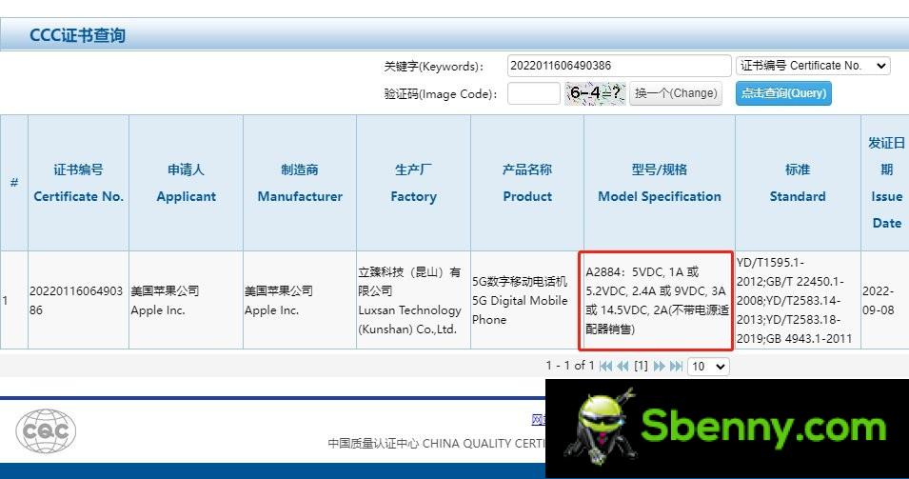Click the Standard column header
Image resolution: width=909 pixels, height=479 pixels.
798,183
